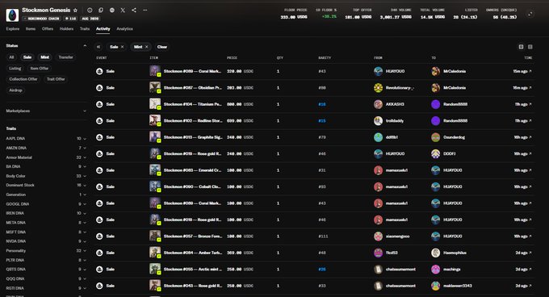The width and height of the screenshot is (549, 297).
Task: Click the share icon in the header
Action: coord(134,10)
